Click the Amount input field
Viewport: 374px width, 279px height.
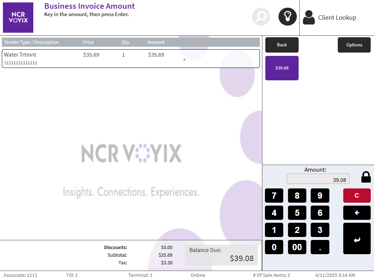click(318, 179)
